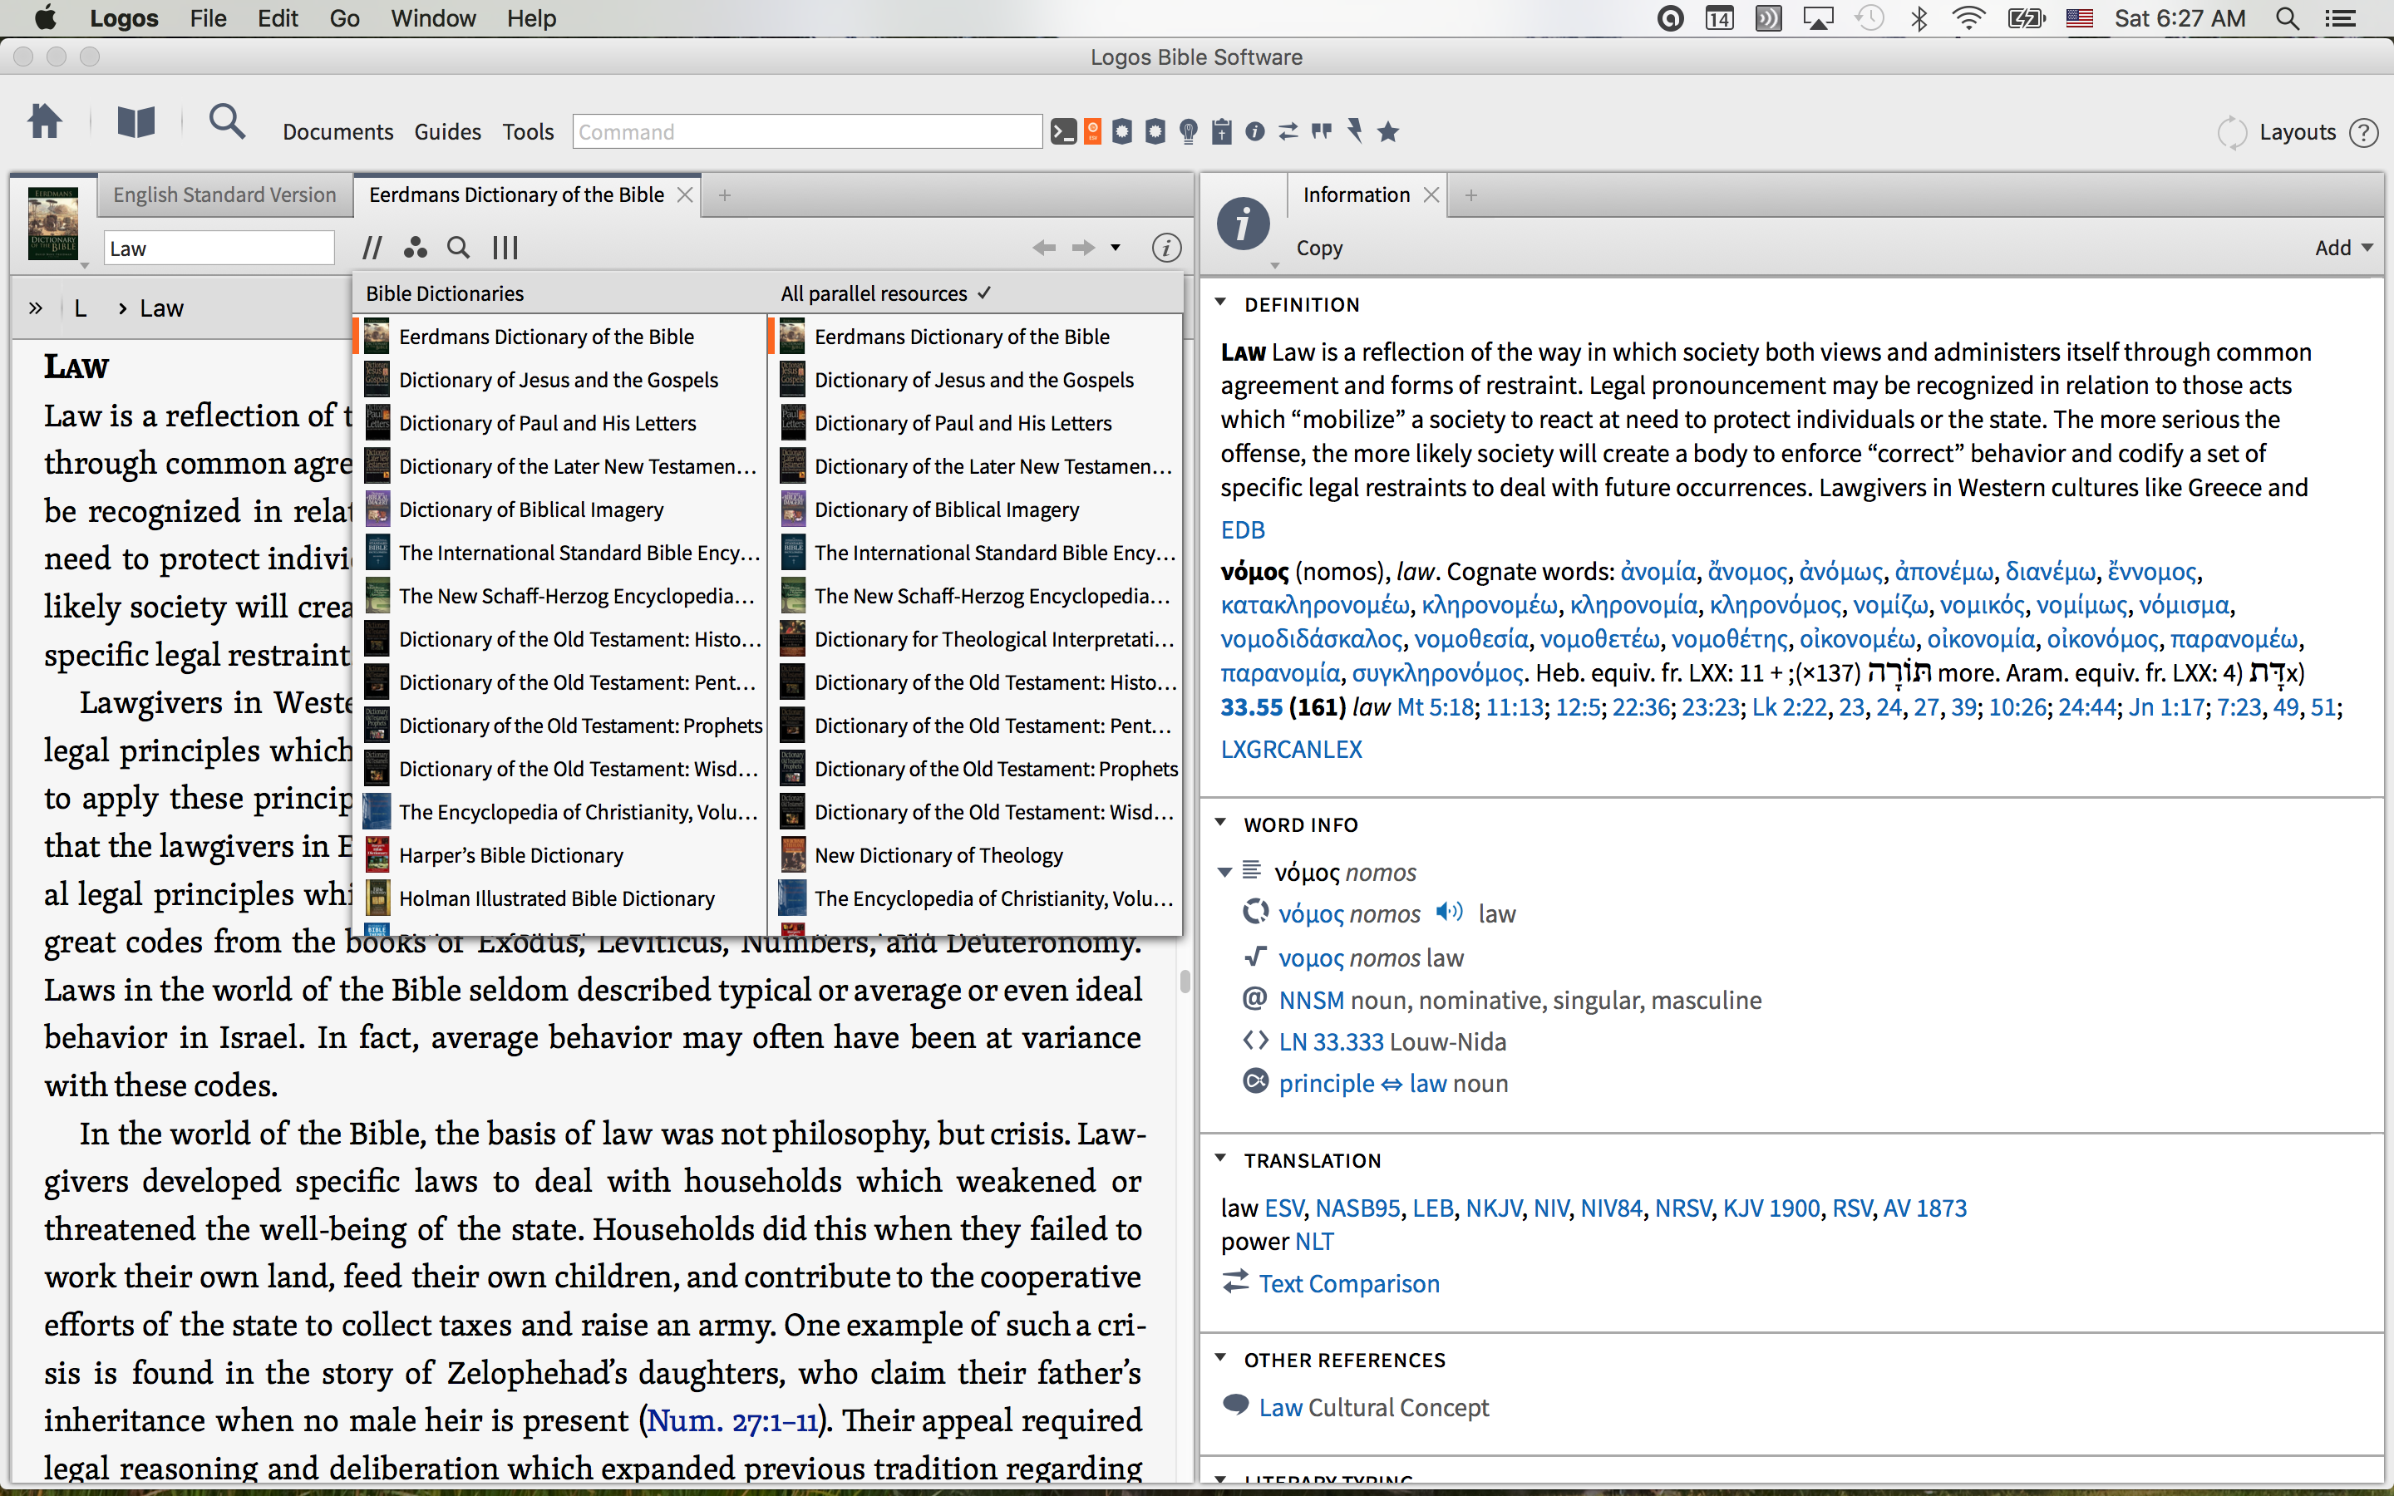Viewport: 2394px width, 1496px height.
Task: Click the inline search magnifier in Eerdmans panel
Action: (x=458, y=248)
